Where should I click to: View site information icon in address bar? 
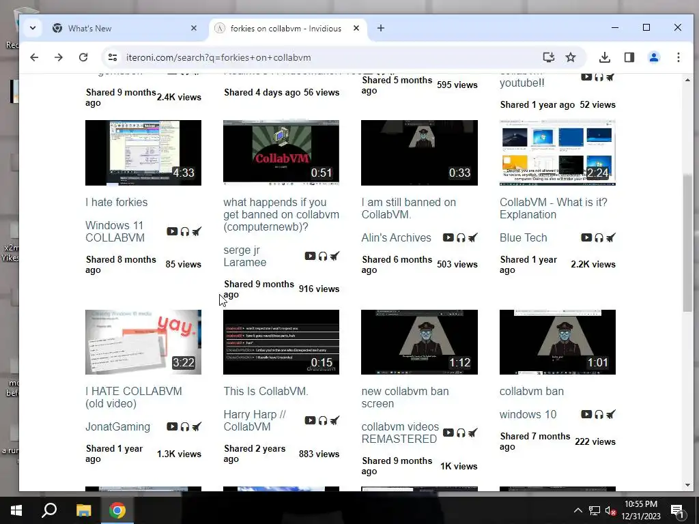(x=113, y=57)
